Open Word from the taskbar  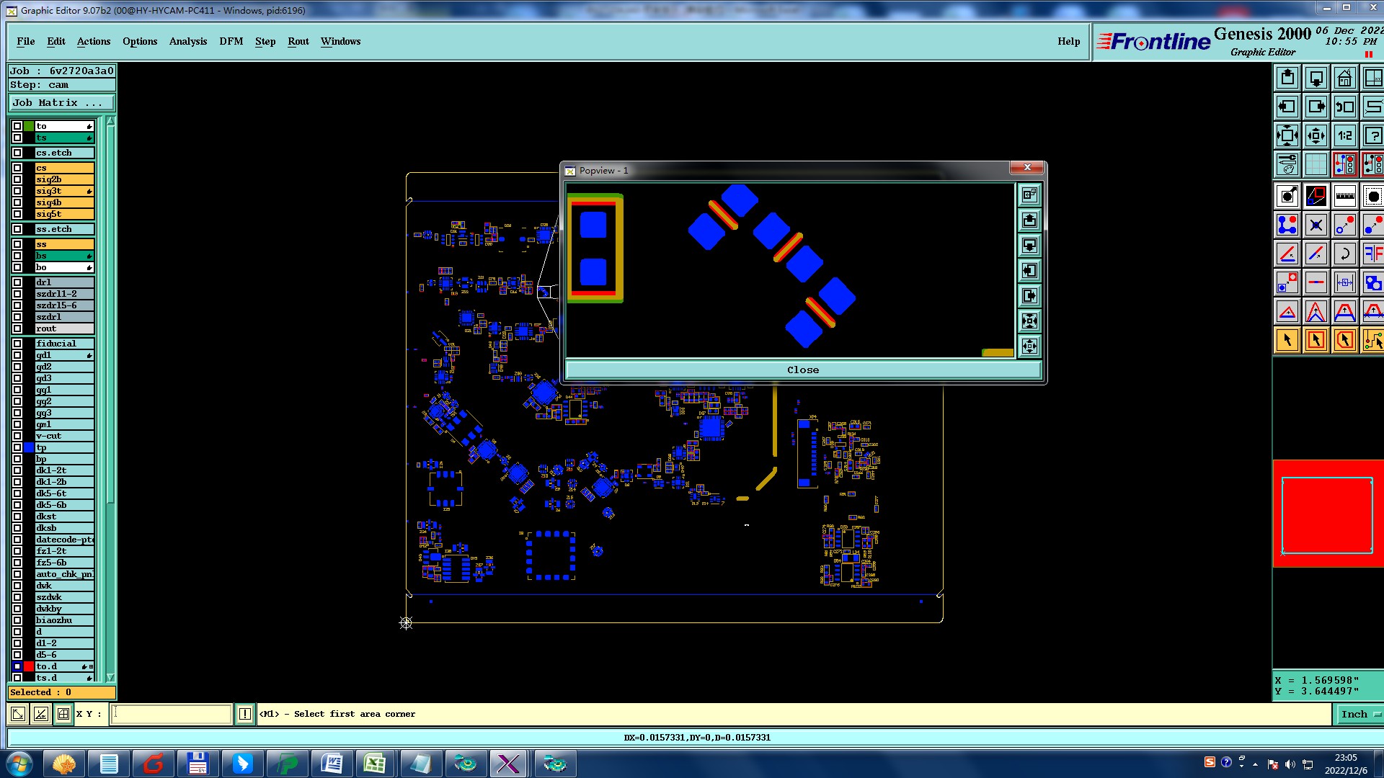[332, 764]
